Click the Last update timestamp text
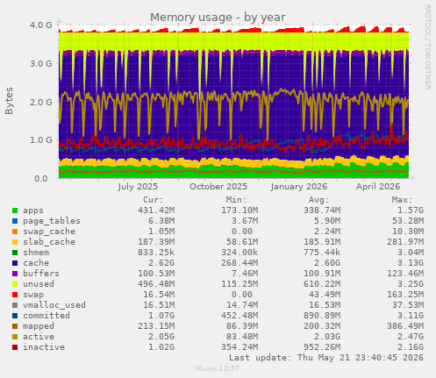This screenshot has height=378, width=436. (326, 358)
